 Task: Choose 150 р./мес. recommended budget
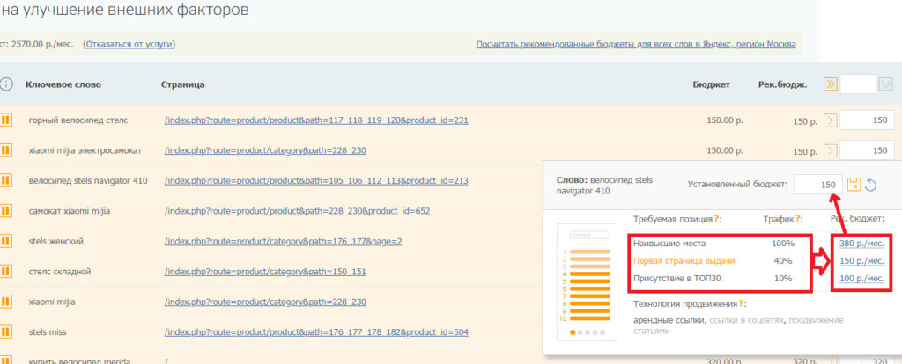861,261
